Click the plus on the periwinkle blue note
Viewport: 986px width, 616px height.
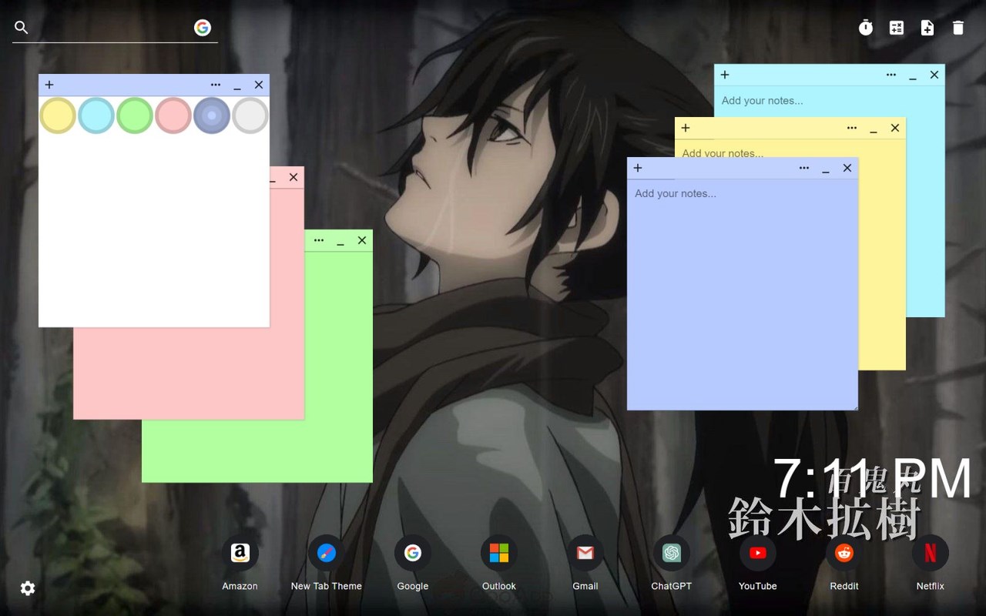[x=638, y=168]
